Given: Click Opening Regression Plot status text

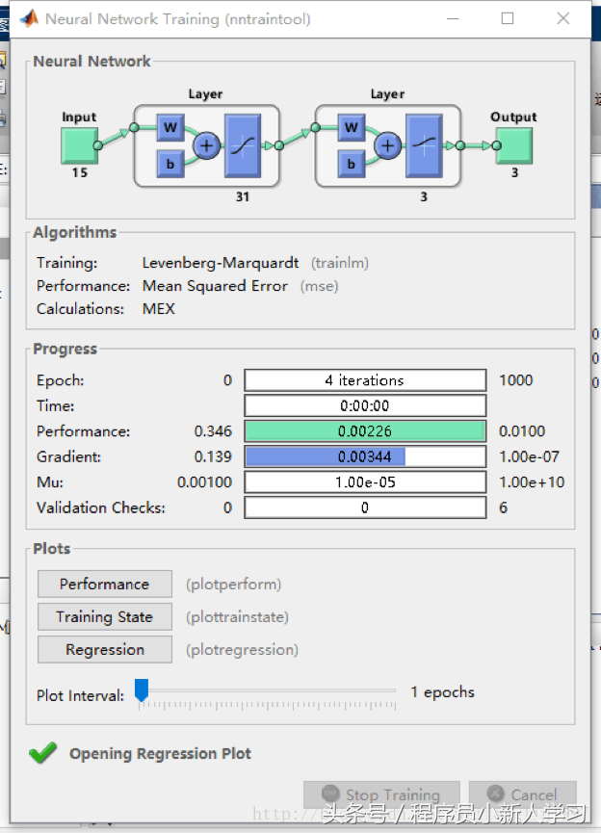Looking at the screenshot, I should point(161,753).
